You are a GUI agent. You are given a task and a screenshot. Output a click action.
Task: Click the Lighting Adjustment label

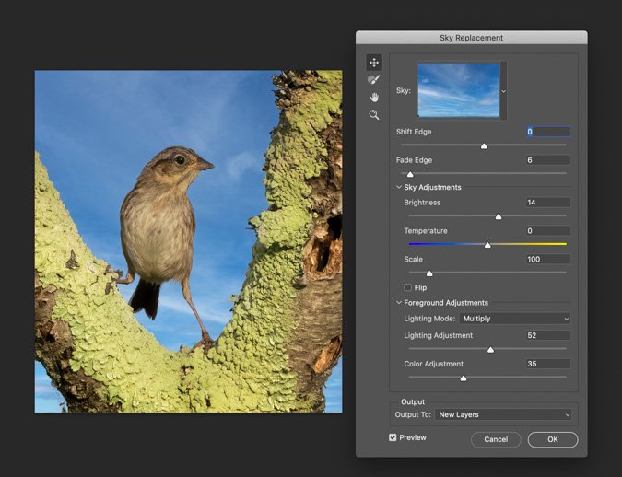click(x=439, y=335)
